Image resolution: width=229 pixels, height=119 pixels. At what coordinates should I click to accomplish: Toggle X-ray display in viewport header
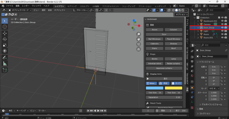coord(169,10)
